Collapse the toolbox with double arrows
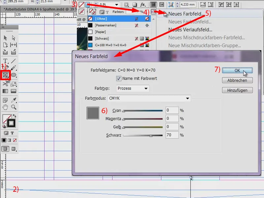The image size is (264, 198). pos(3,27)
